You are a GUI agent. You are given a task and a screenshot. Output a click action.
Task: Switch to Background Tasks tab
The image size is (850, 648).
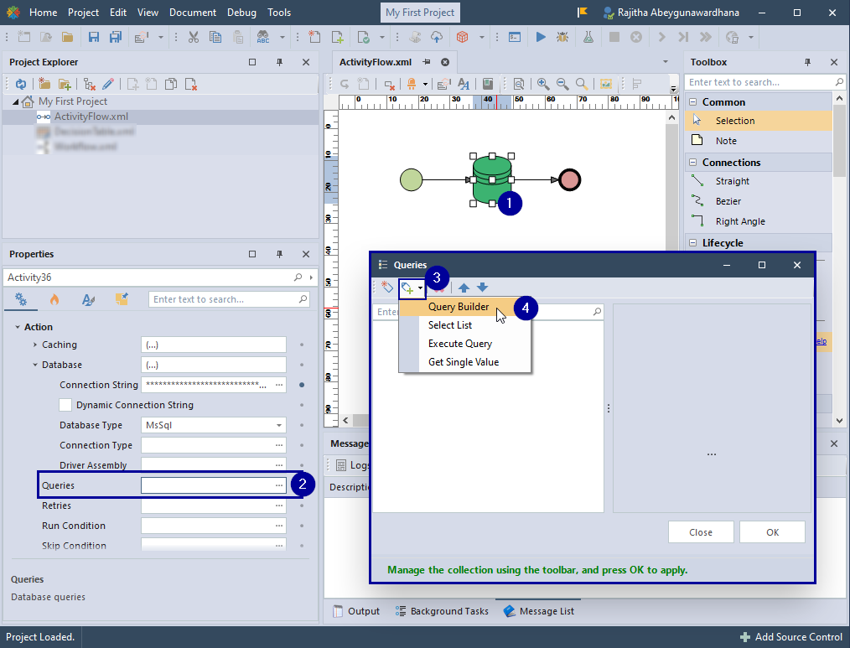pyautogui.click(x=442, y=611)
